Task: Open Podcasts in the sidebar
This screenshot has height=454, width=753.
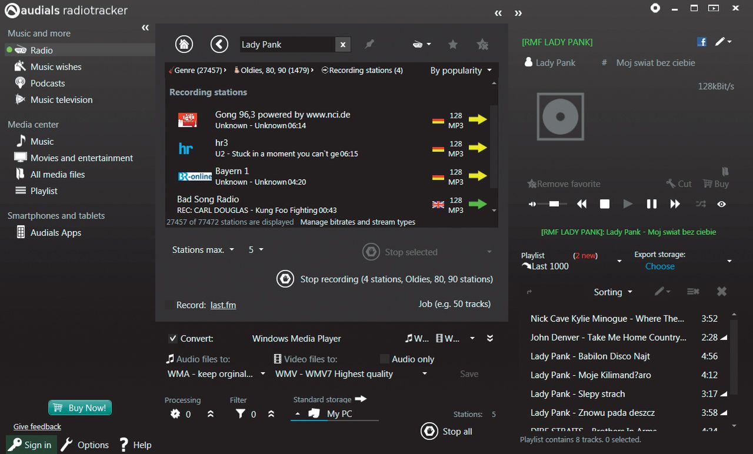Action: point(48,83)
